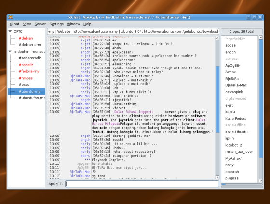The width and height of the screenshot is (270, 204).
Task: Click the chat scroll-down arrow
Action: pos(217,177)
